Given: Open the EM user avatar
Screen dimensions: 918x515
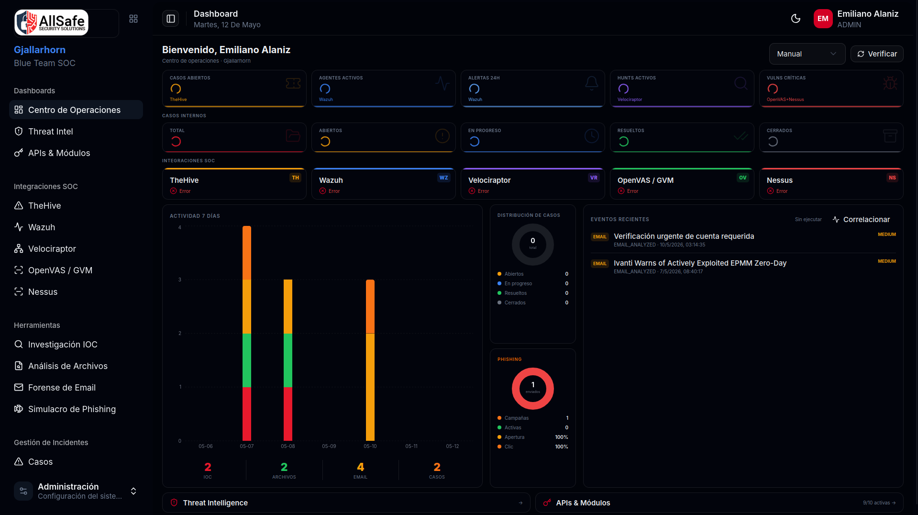Looking at the screenshot, I should (823, 19).
